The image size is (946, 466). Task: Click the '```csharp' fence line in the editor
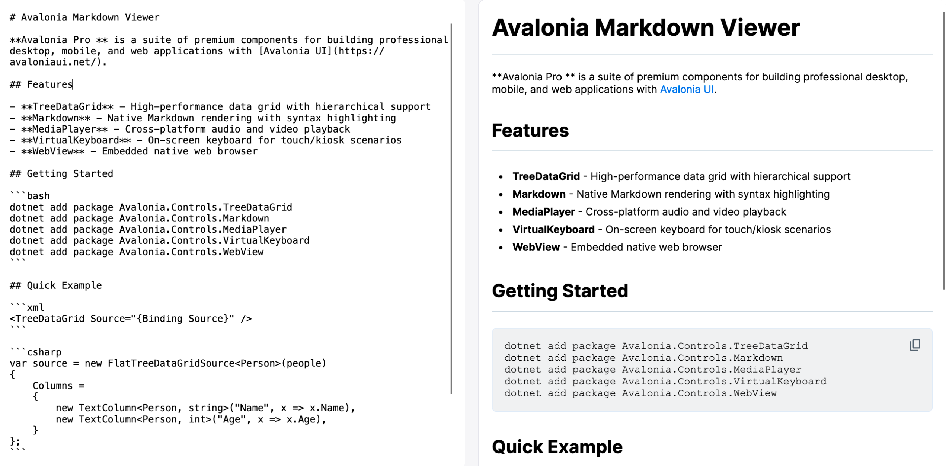tap(36, 352)
